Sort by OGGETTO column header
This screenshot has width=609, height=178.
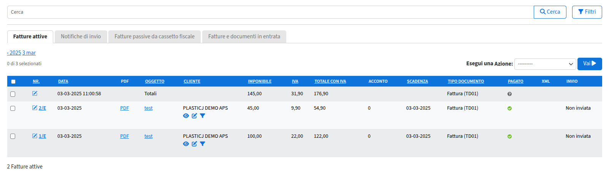[x=155, y=81]
